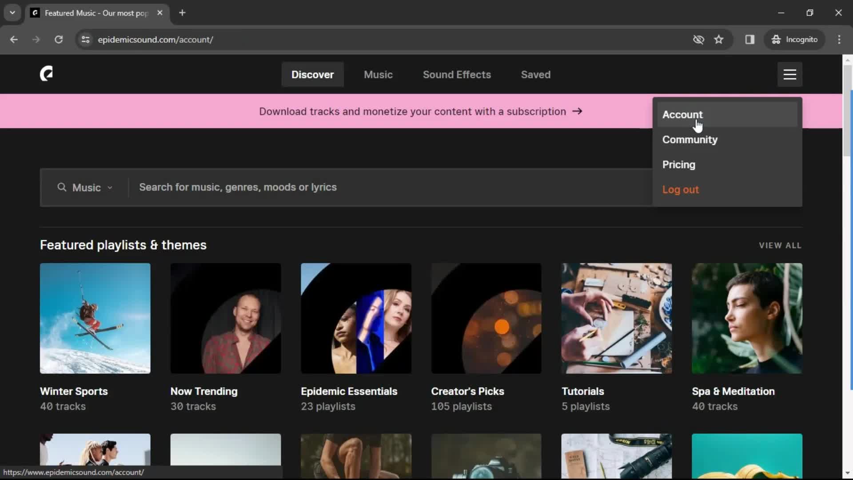The width and height of the screenshot is (853, 480).
Task: Focus the music search input field
Action: [391, 187]
